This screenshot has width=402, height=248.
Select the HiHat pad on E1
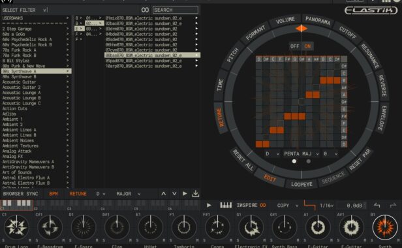tap(151, 228)
